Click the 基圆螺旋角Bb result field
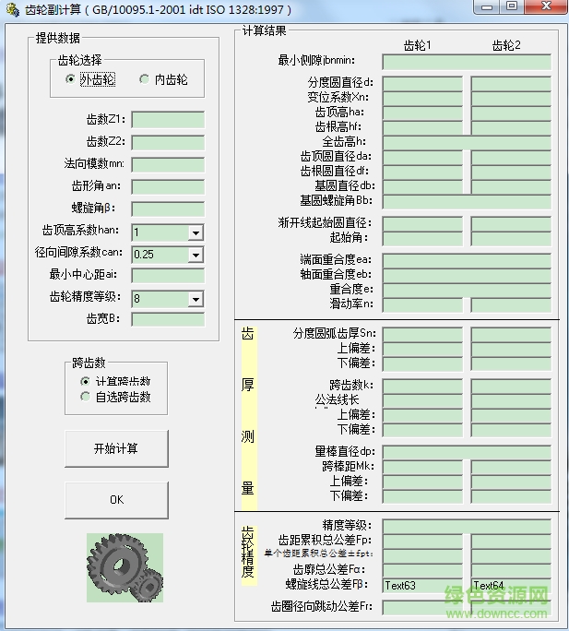 point(467,202)
